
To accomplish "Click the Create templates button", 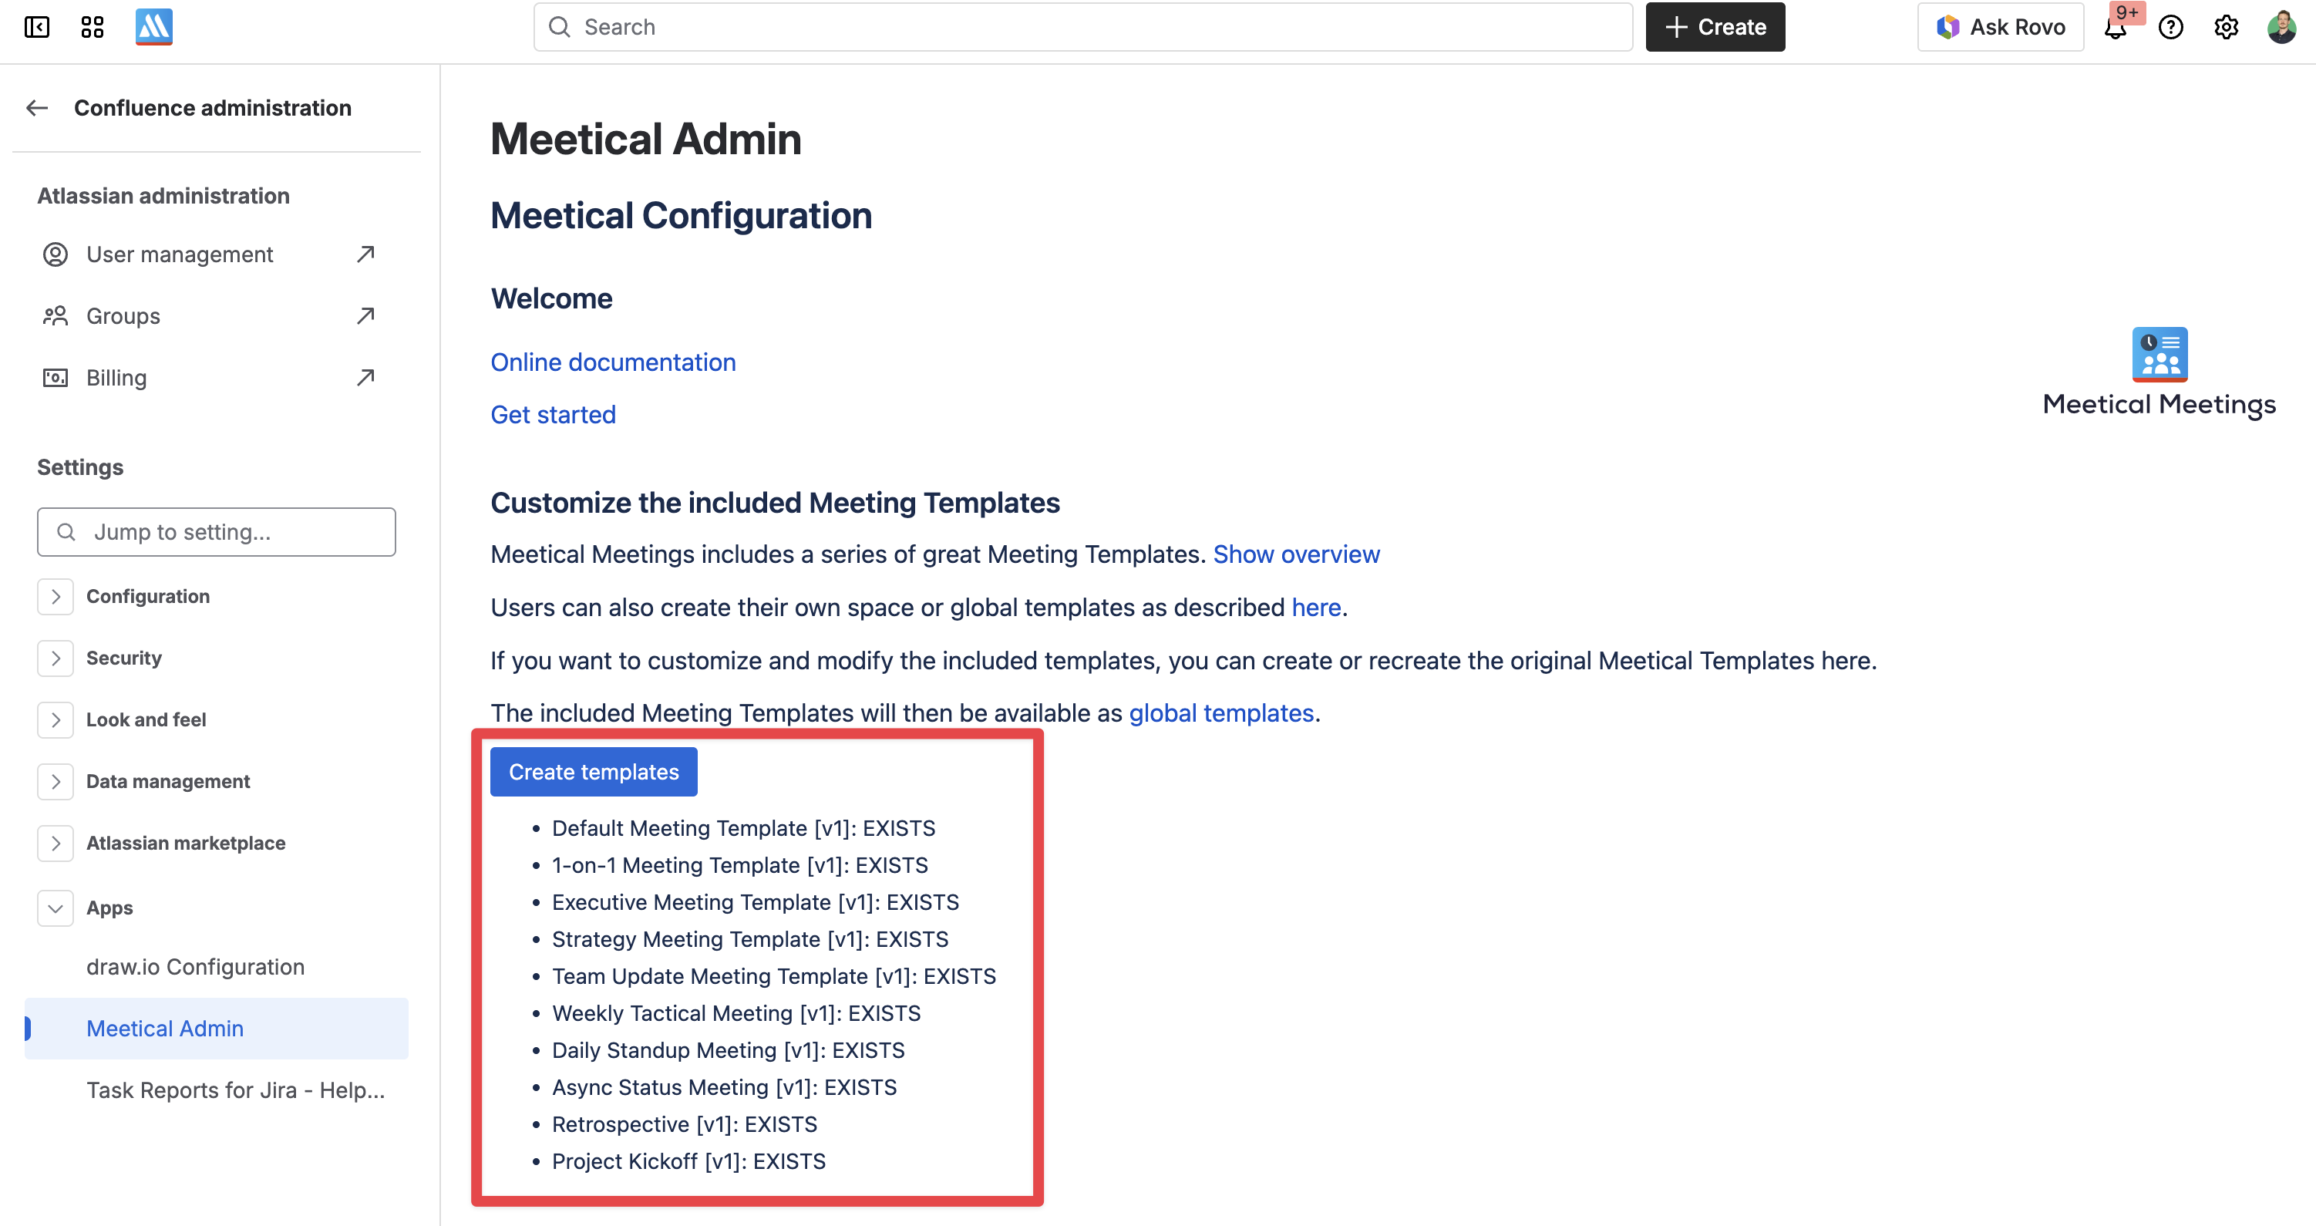I will point(594,772).
